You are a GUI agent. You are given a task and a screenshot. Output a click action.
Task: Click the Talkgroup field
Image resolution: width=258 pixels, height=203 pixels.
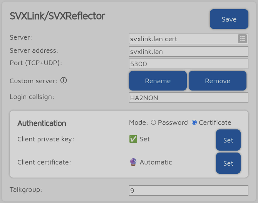click(189, 191)
